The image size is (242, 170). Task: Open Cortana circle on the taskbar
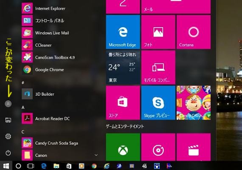[x=18, y=166]
